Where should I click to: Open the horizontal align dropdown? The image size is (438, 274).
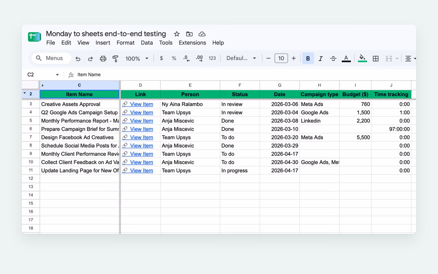(410, 59)
